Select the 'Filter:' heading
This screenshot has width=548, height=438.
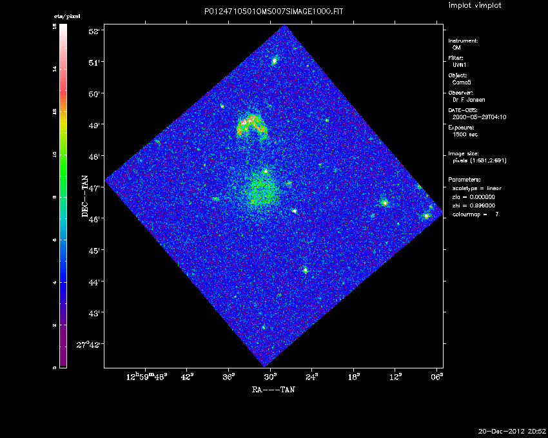click(456, 58)
